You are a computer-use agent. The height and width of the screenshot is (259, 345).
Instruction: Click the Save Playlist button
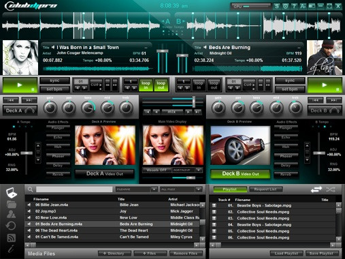pos(321,254)
